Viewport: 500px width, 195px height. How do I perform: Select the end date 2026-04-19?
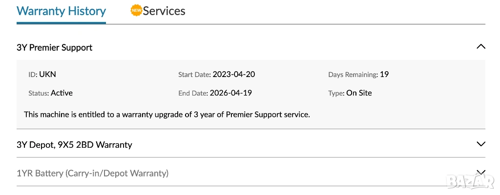pyautogui.click(x=231, y=93)
